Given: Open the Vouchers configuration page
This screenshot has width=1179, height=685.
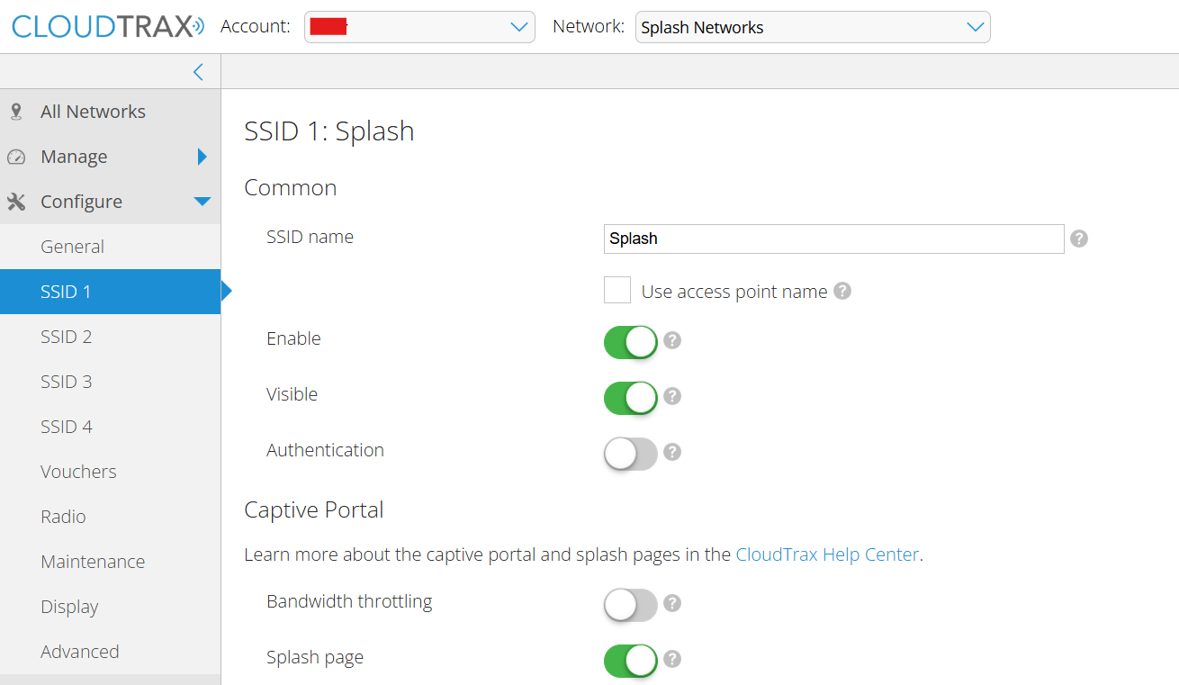Looking at the screenshot, I should coord(78,472).
